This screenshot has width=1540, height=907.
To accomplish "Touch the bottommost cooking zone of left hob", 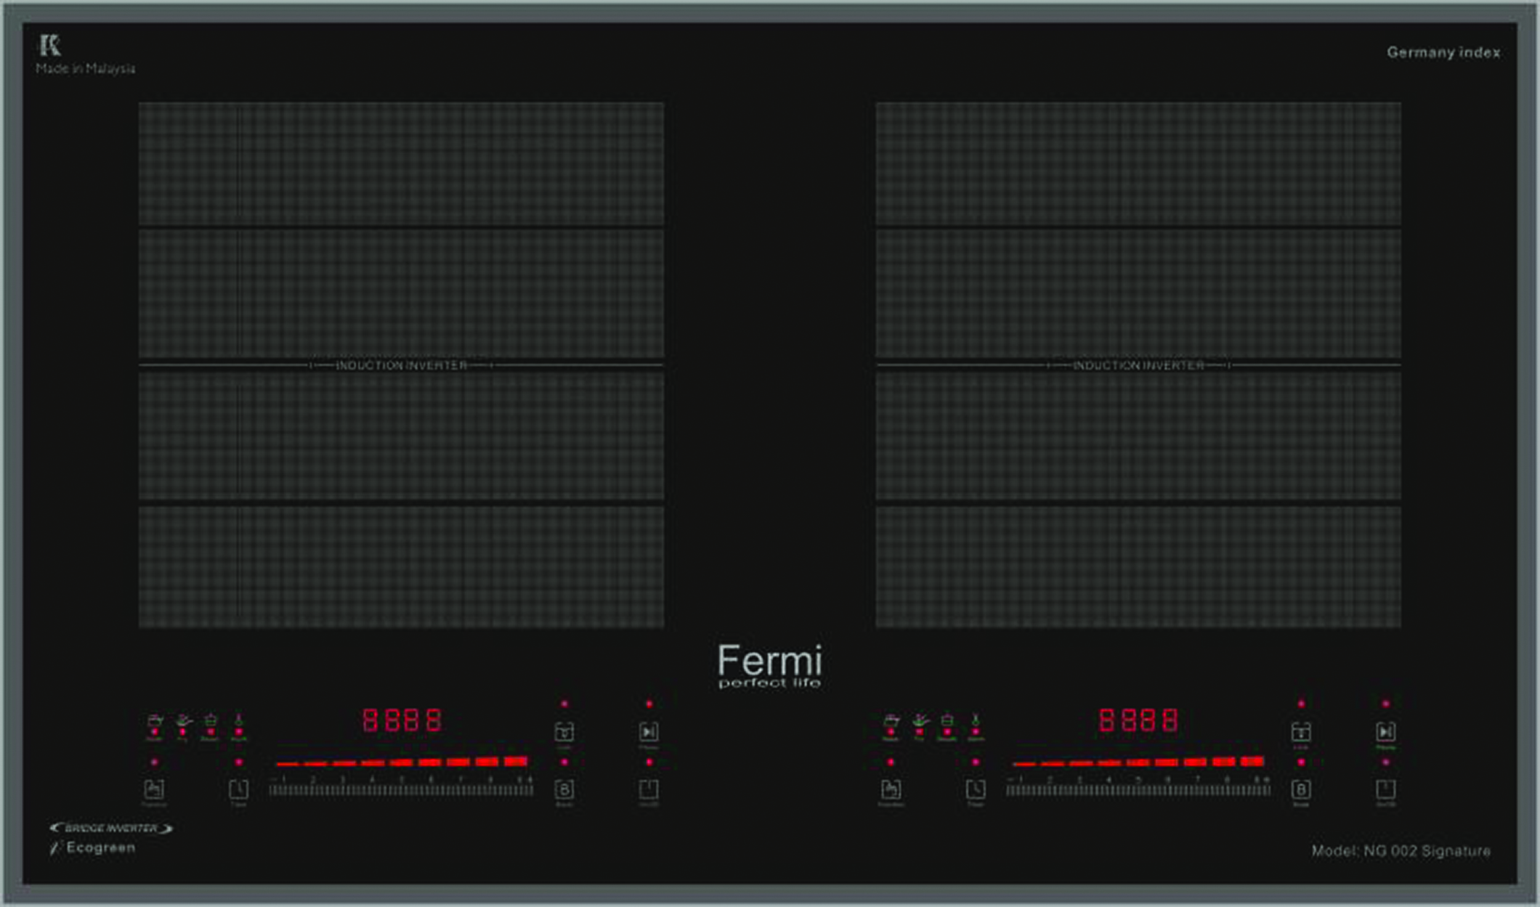I will coord(401,567).
